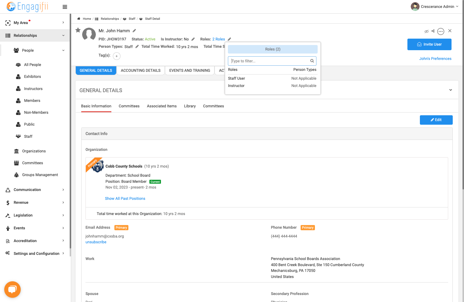The height and width of the screenshot is (302, 464).
Task: Open the Library sub-tab
Action: 190,106
